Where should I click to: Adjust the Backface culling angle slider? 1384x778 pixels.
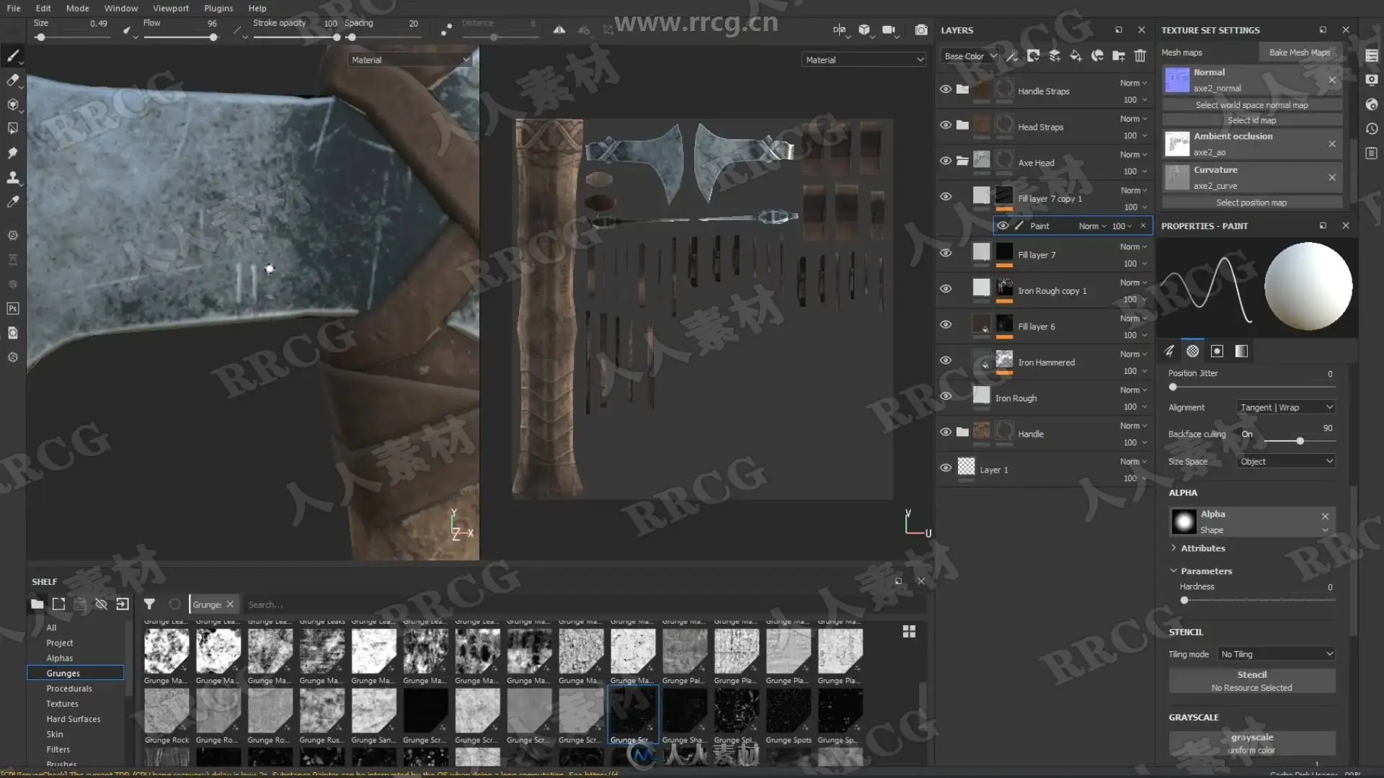click(1300, 441)
